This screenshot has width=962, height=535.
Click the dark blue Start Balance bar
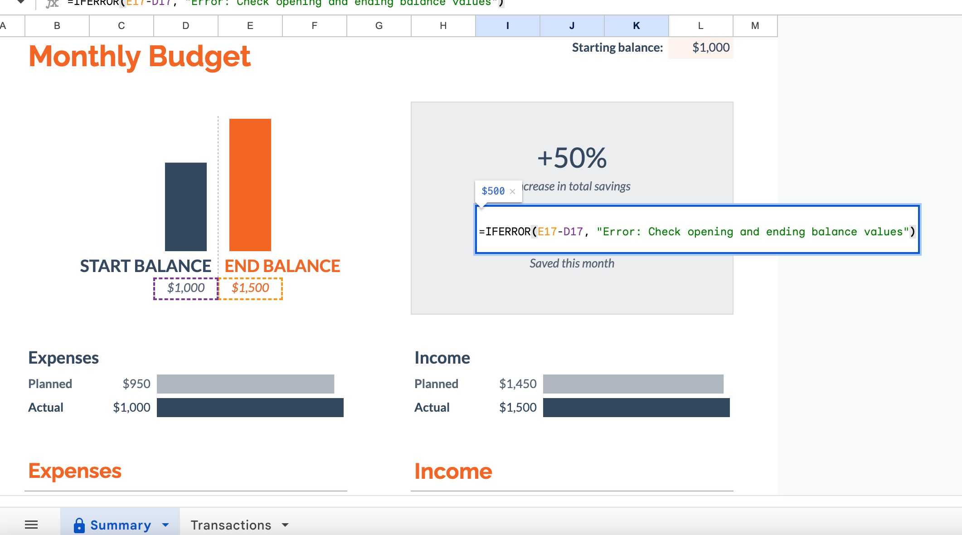click(x=185, y=206)
